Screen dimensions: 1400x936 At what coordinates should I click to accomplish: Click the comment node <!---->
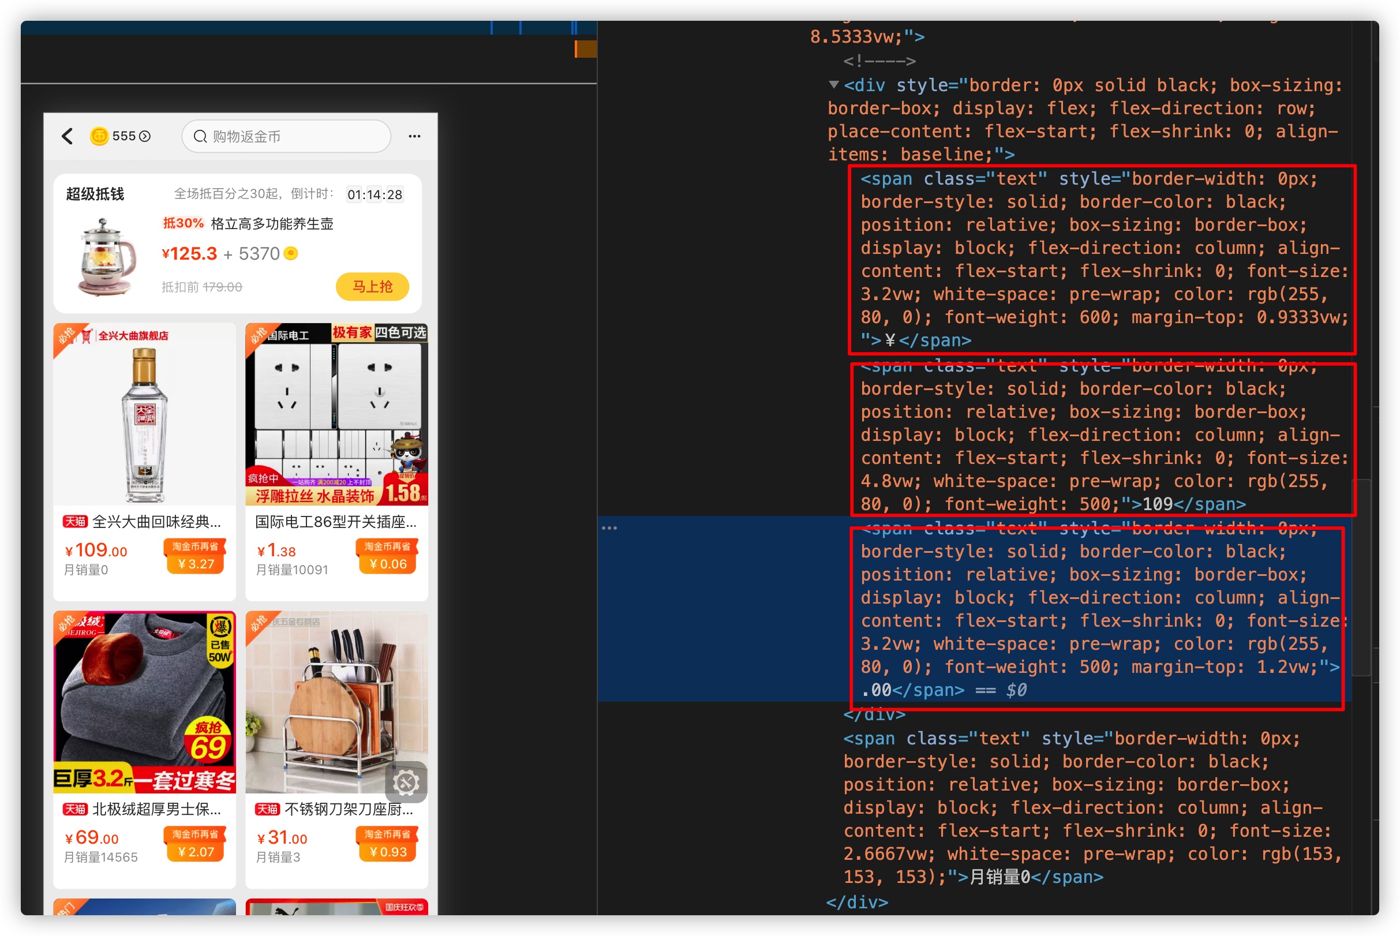point(879,61)
